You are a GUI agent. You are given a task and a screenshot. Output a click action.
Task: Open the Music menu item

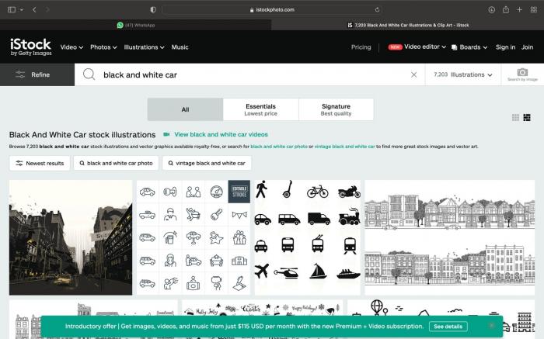pyautogui.click(x=180, y=47)
